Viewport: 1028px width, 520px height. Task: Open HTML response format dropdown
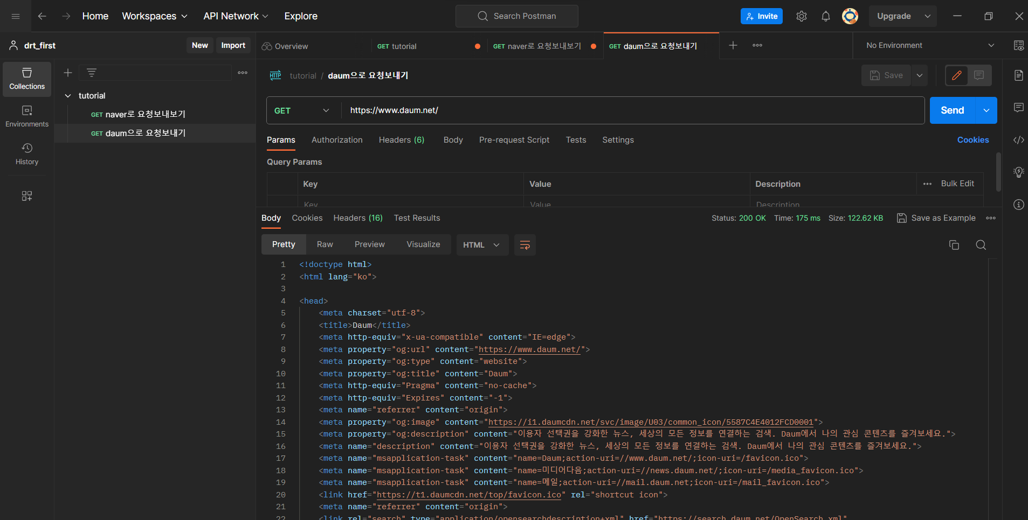click(x=482, y=245)
